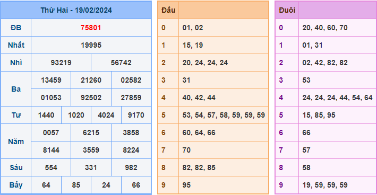Viewport: 377px width, 195px height.
Task: Click sixth prize number 554
Action: (x=51, y=167)
